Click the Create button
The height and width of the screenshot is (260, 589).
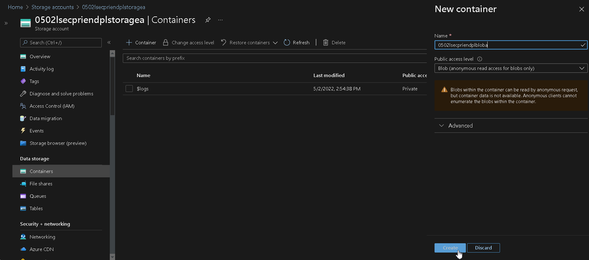click(450, 248)
